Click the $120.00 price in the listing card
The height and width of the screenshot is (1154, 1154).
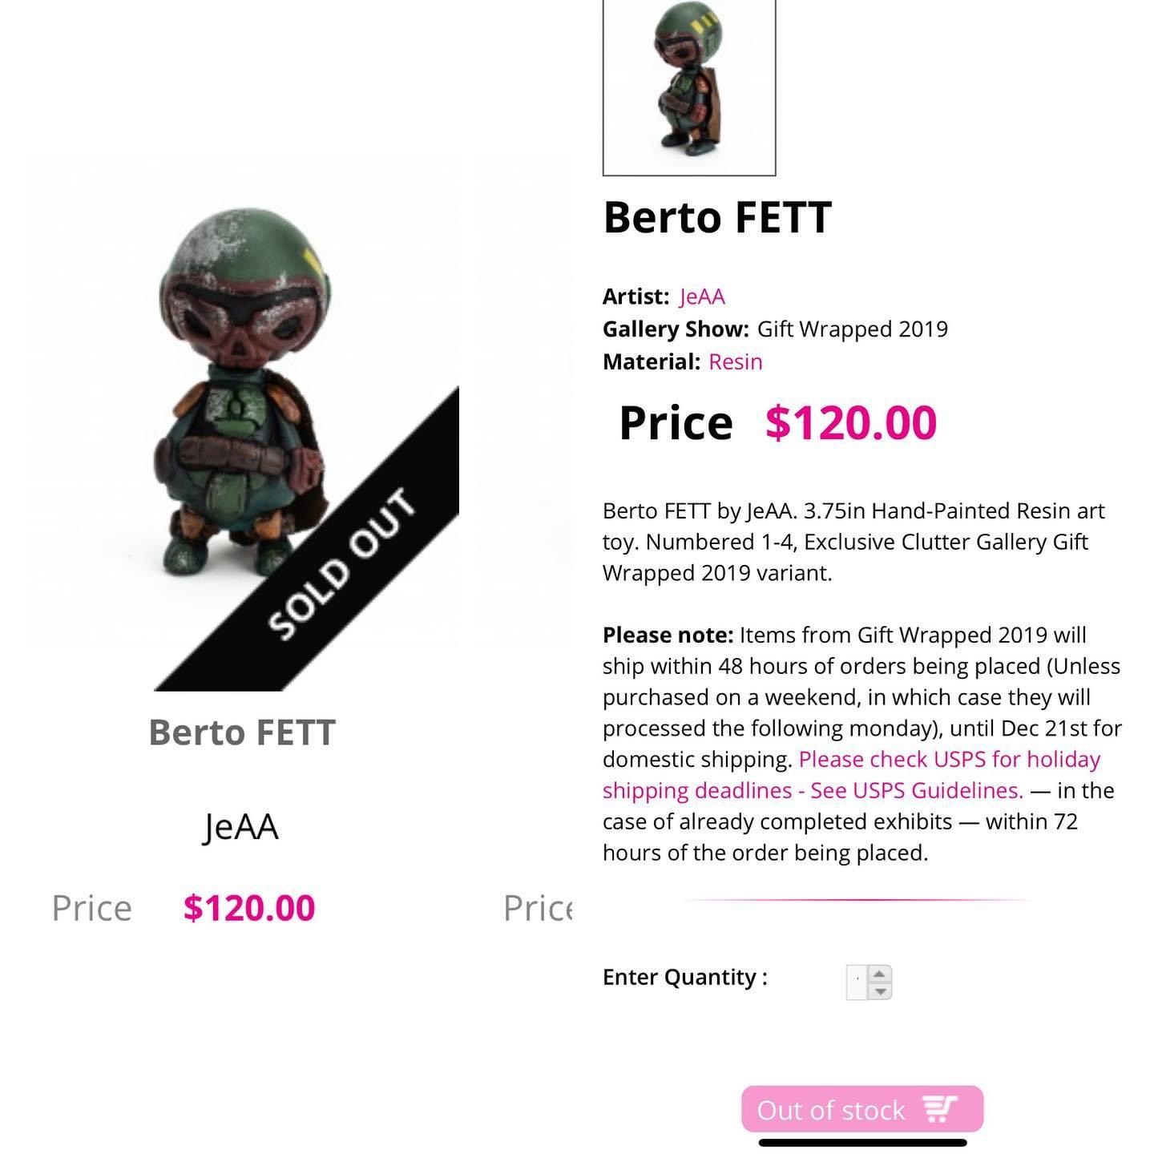(249, 908)
